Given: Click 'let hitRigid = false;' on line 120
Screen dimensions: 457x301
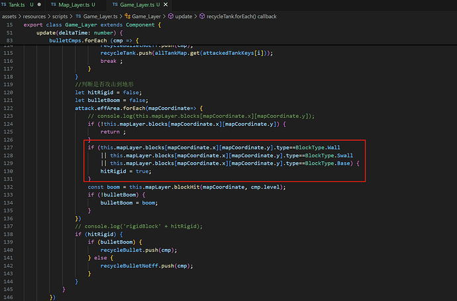Looking at the screenshot, I should [x=108, y=92].
